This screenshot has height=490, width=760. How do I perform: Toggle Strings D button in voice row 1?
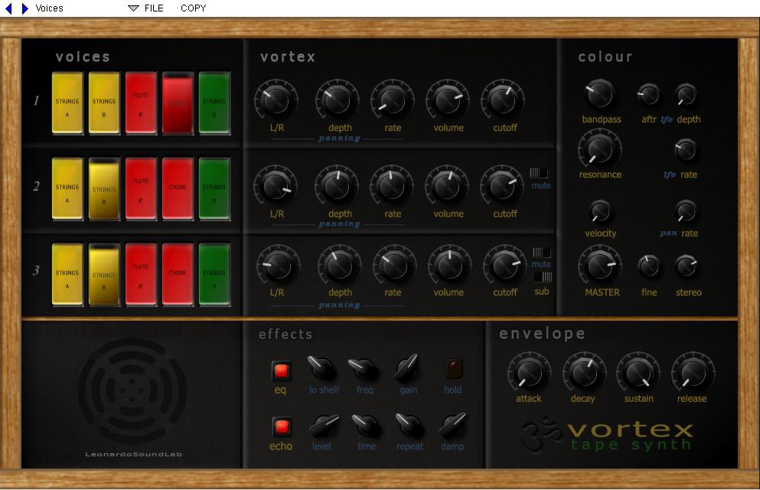(214, 103)
